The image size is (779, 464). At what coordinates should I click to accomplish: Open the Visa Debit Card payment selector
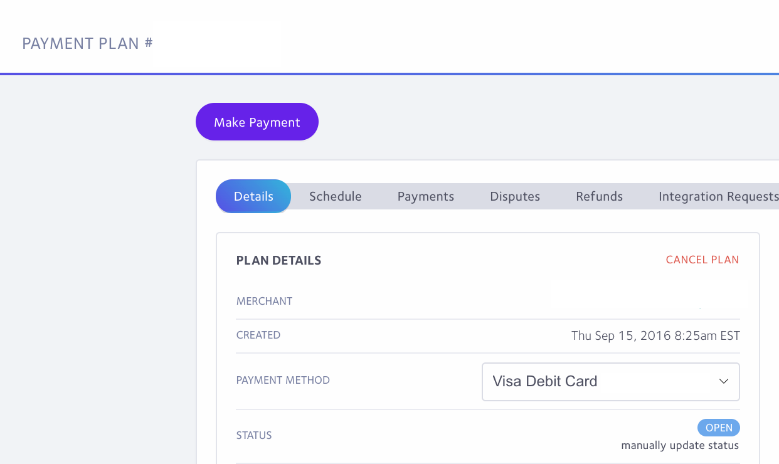tap(610, 381)
